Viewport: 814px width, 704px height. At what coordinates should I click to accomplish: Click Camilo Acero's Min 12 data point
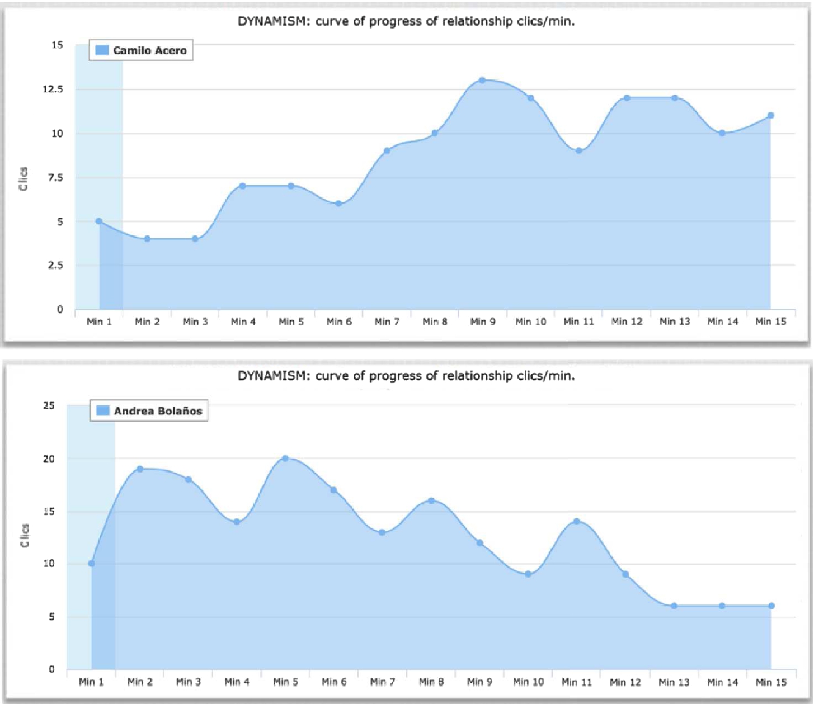pyautogui.click(x=627, y=98)
